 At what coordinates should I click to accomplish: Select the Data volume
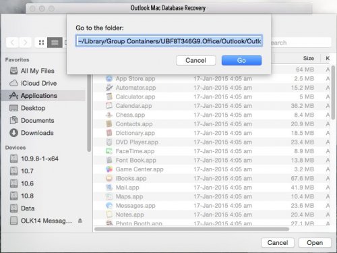click(22, 208)
